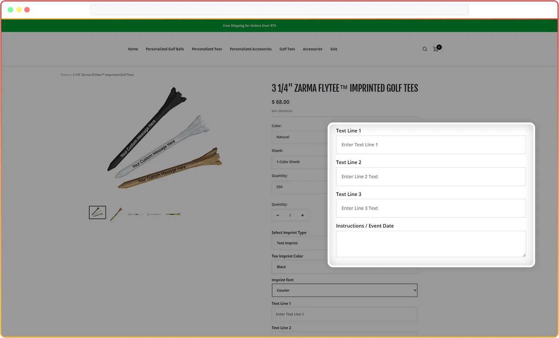Navigate to Home in the top menu
The image size is (559, 338).
click(x=133, y=49)
